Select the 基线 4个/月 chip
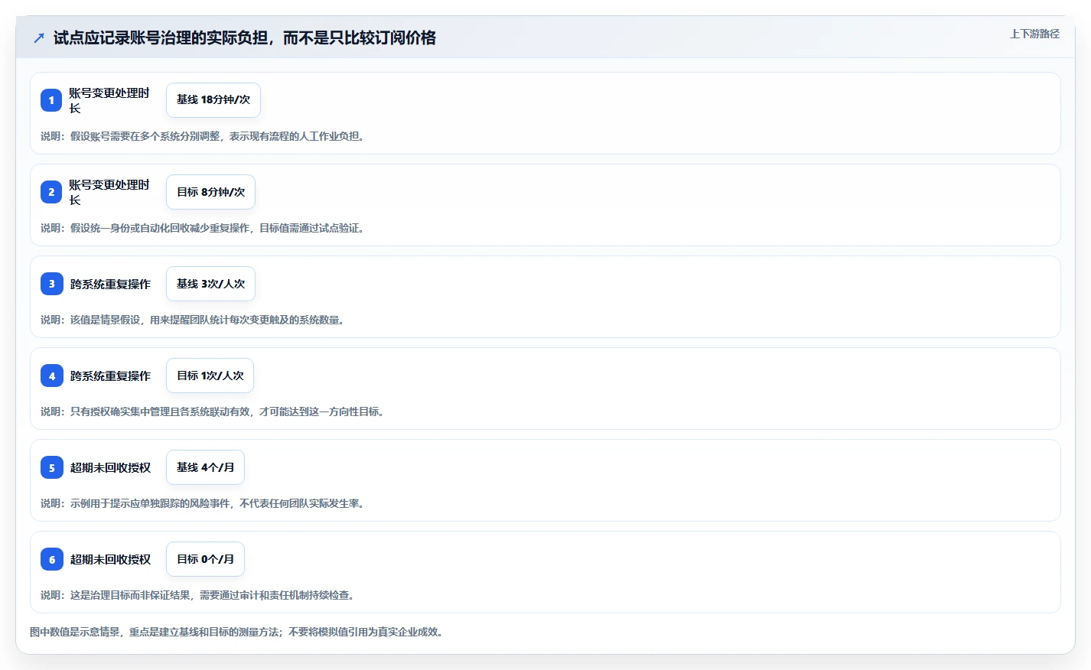The height and width of the screenshot is (670, 1091). (205, 467)
